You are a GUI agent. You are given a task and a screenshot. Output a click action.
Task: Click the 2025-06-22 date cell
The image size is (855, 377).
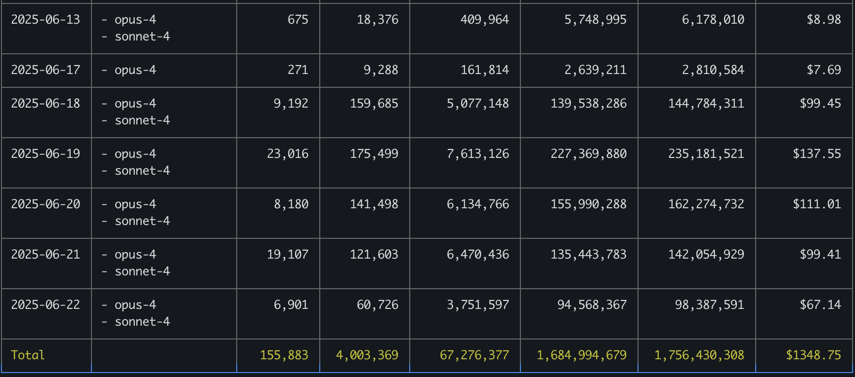point(45,305)
